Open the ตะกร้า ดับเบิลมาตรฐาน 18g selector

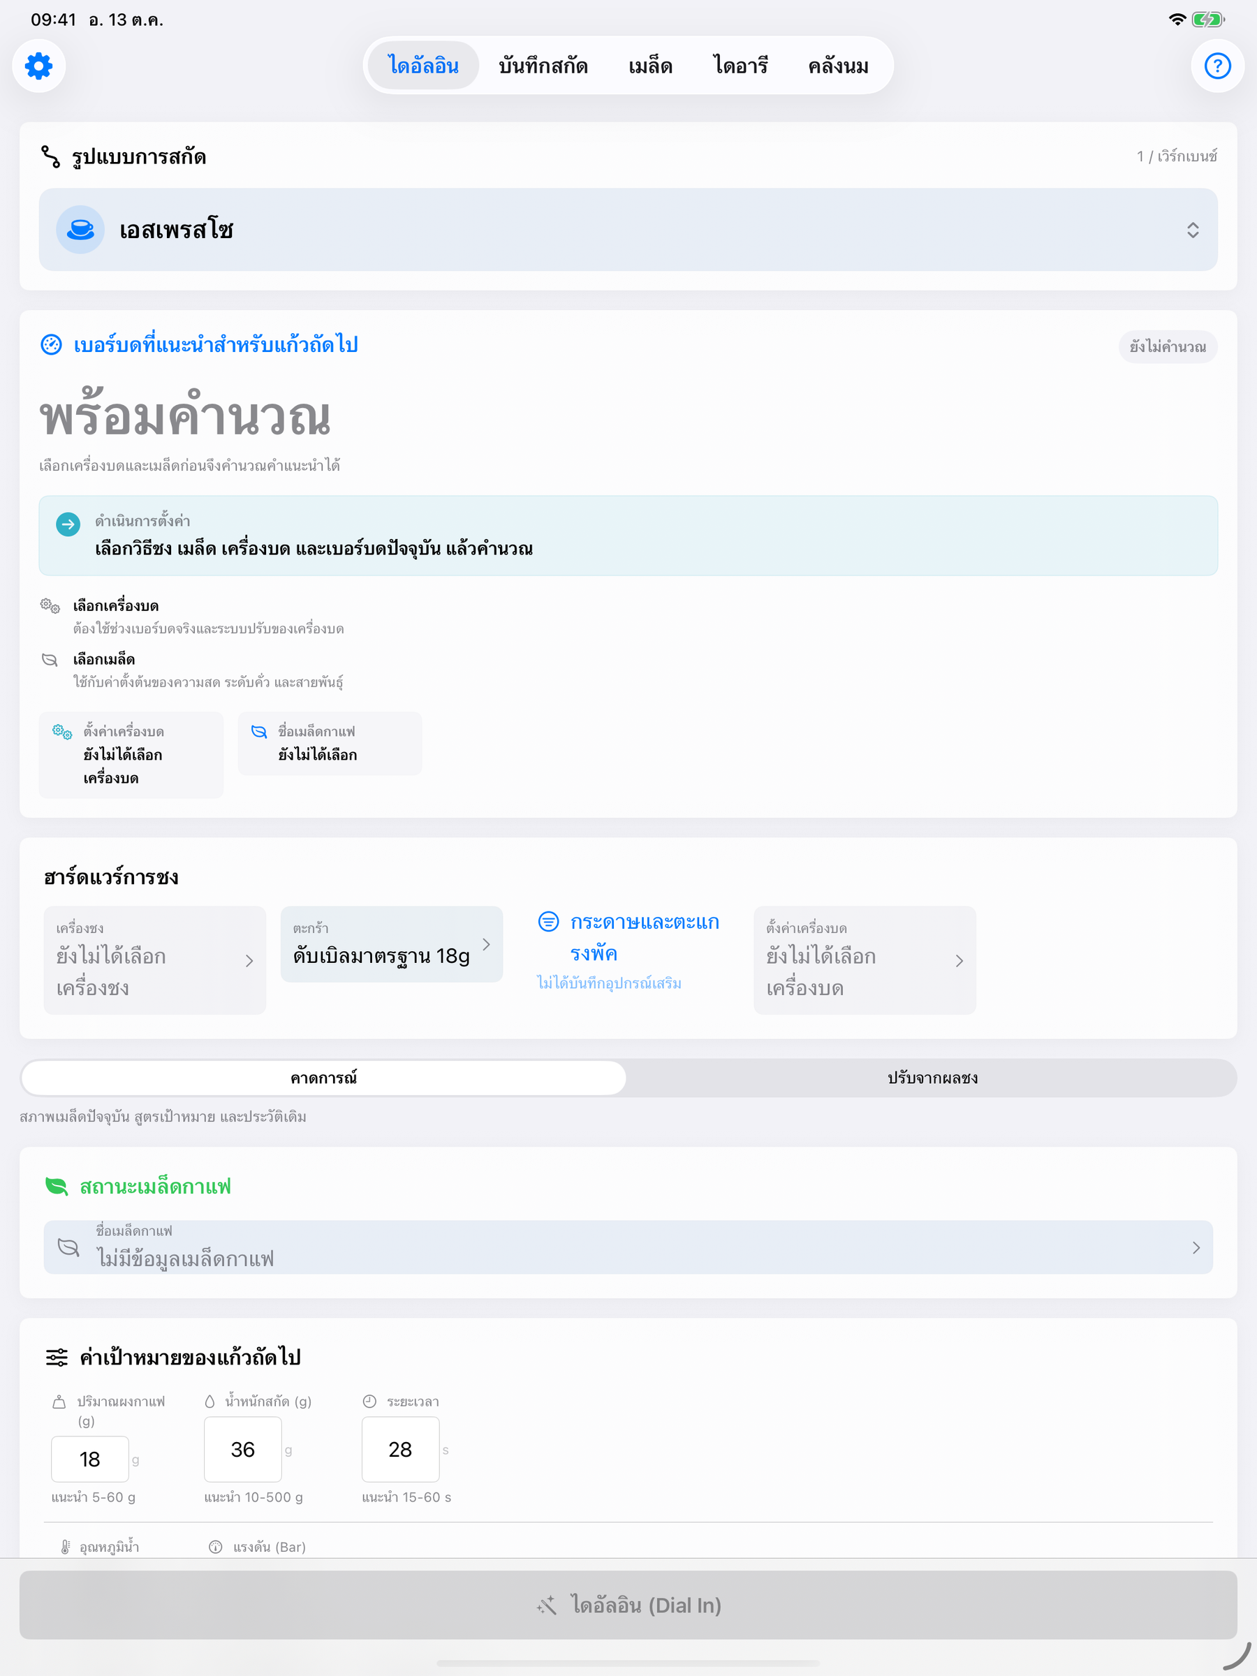tap(392, 944)
